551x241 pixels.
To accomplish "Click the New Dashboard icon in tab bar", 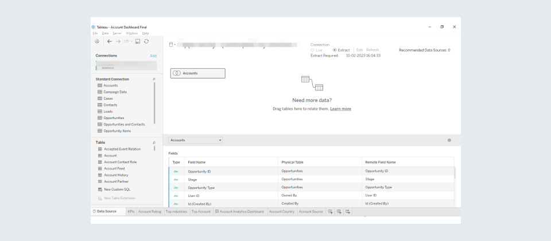I will pyautogui.click(x=339, y=212).
